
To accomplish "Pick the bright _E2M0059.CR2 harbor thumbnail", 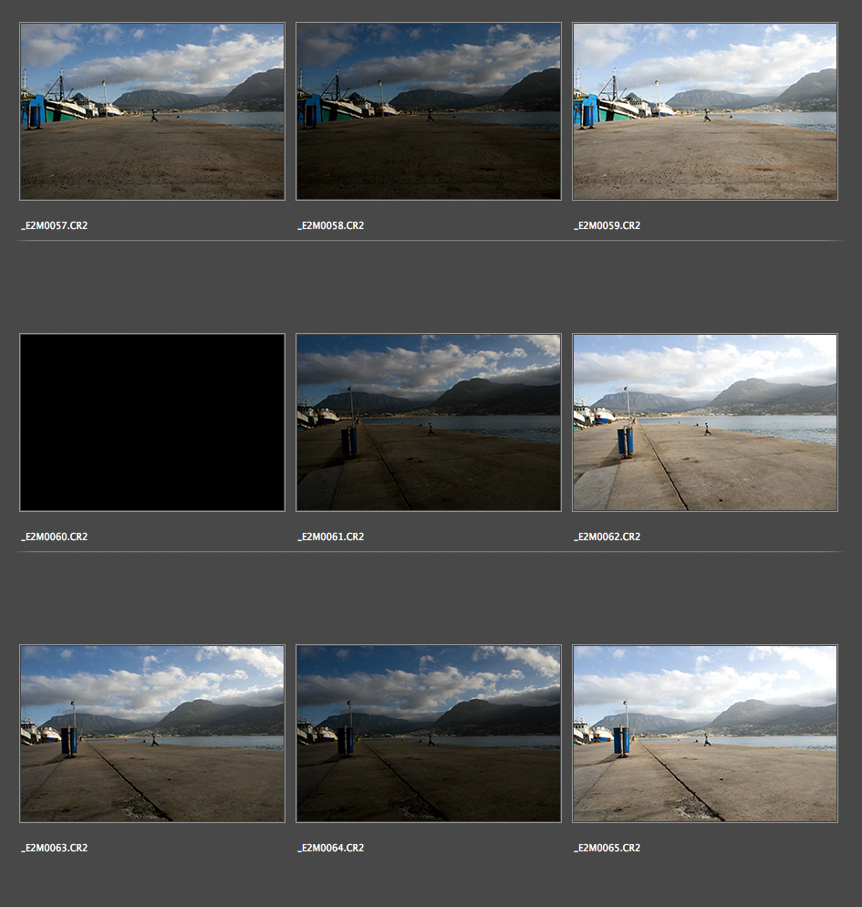I will (704, 111).
